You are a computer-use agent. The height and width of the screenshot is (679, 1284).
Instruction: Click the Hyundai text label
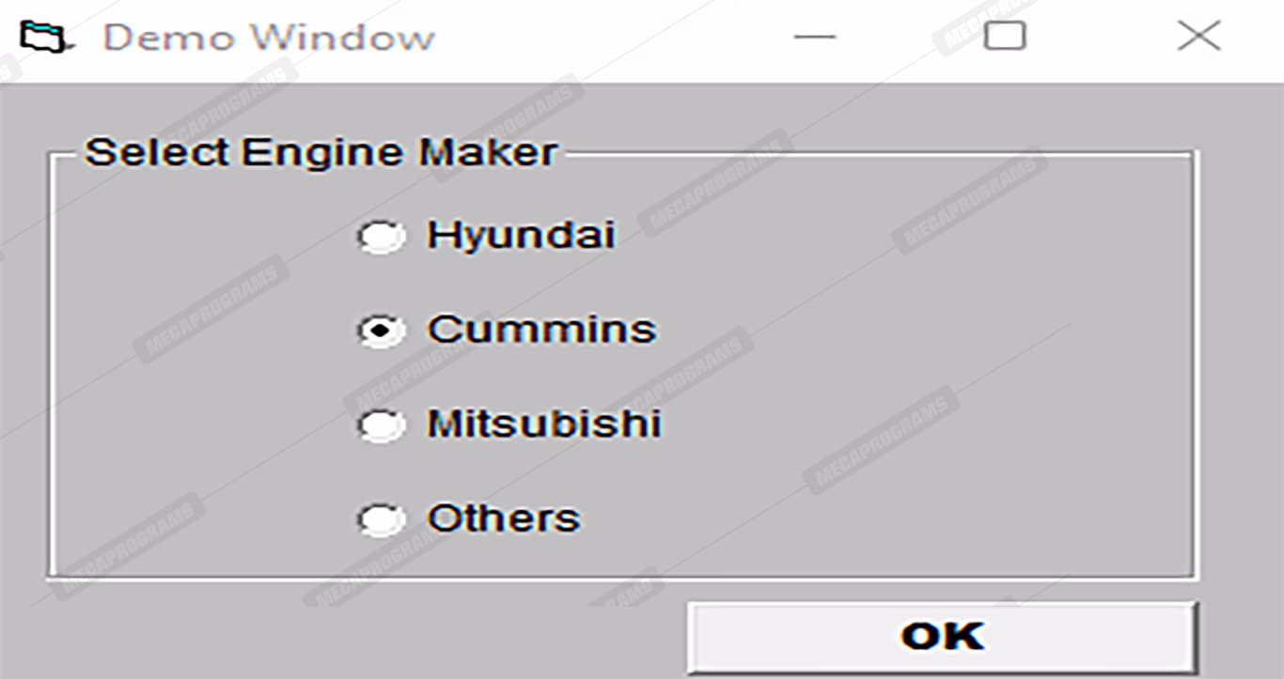(x=521, y=235)
